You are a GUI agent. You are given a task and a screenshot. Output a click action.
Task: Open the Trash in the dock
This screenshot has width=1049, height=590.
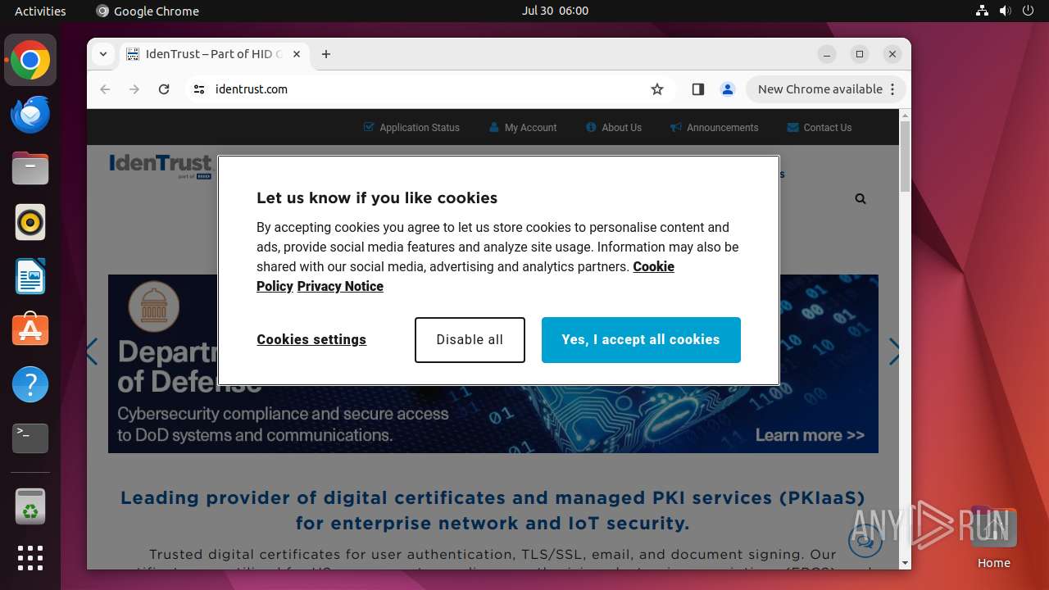30,506
